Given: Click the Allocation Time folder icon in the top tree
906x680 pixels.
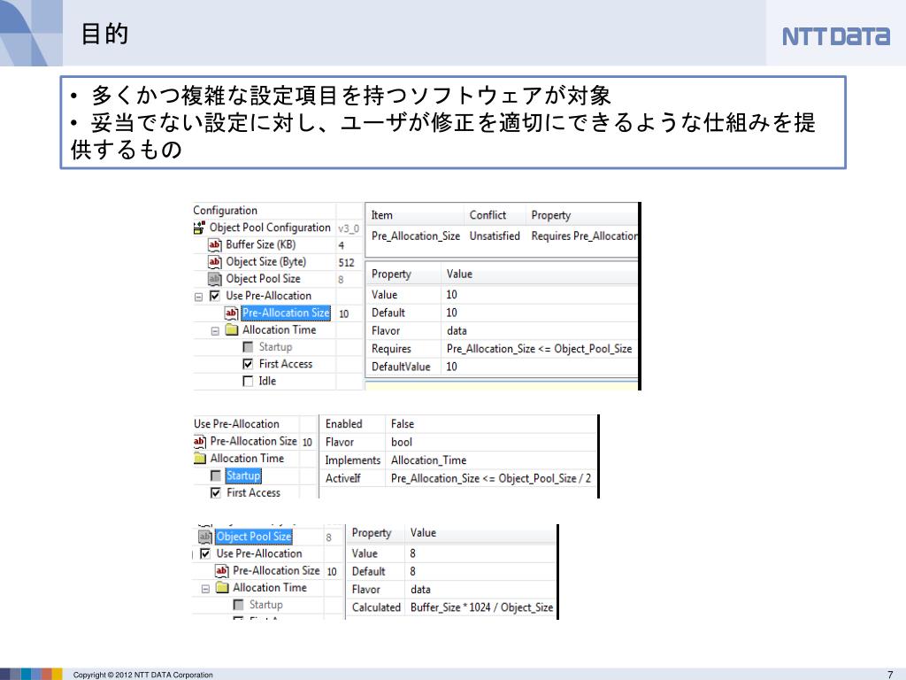Looking at the screenshot, I should pyautogui.click(x=232, y=329).
